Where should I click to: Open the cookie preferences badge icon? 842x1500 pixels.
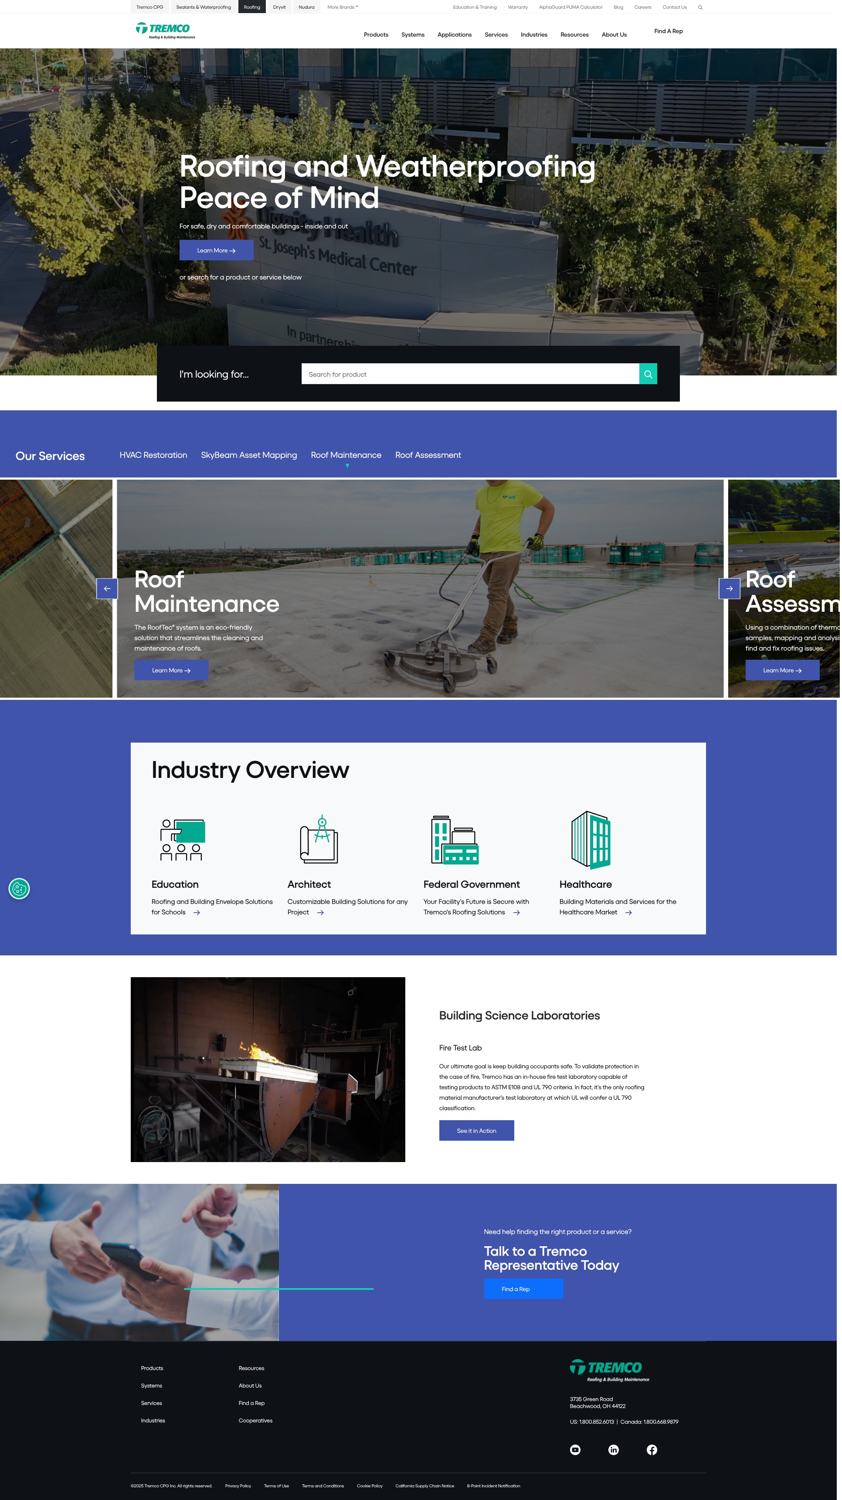pos(19,889)
